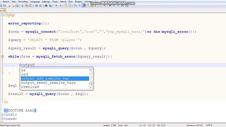Open the Settings menu
The width and height of the screenshot is (226, 127).
point(46,1)
